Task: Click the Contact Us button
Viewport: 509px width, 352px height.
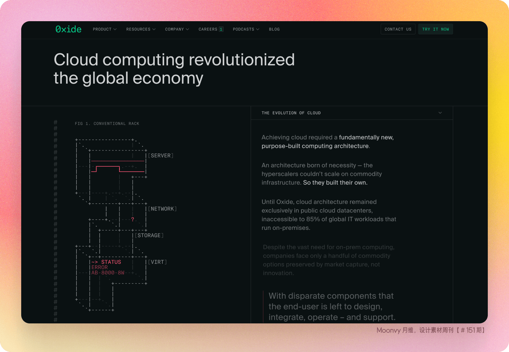Action: [x=398, y=29]
